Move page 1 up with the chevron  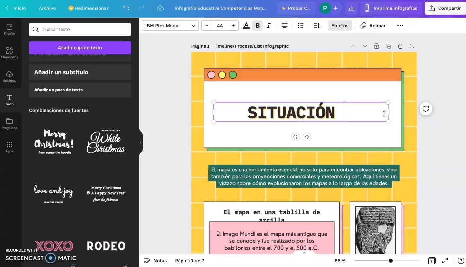353,46
